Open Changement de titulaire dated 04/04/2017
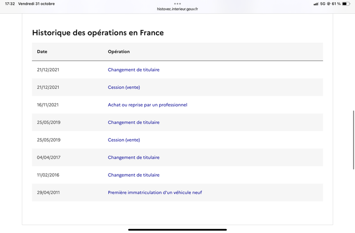355x233 pixels. coord(134,158)
